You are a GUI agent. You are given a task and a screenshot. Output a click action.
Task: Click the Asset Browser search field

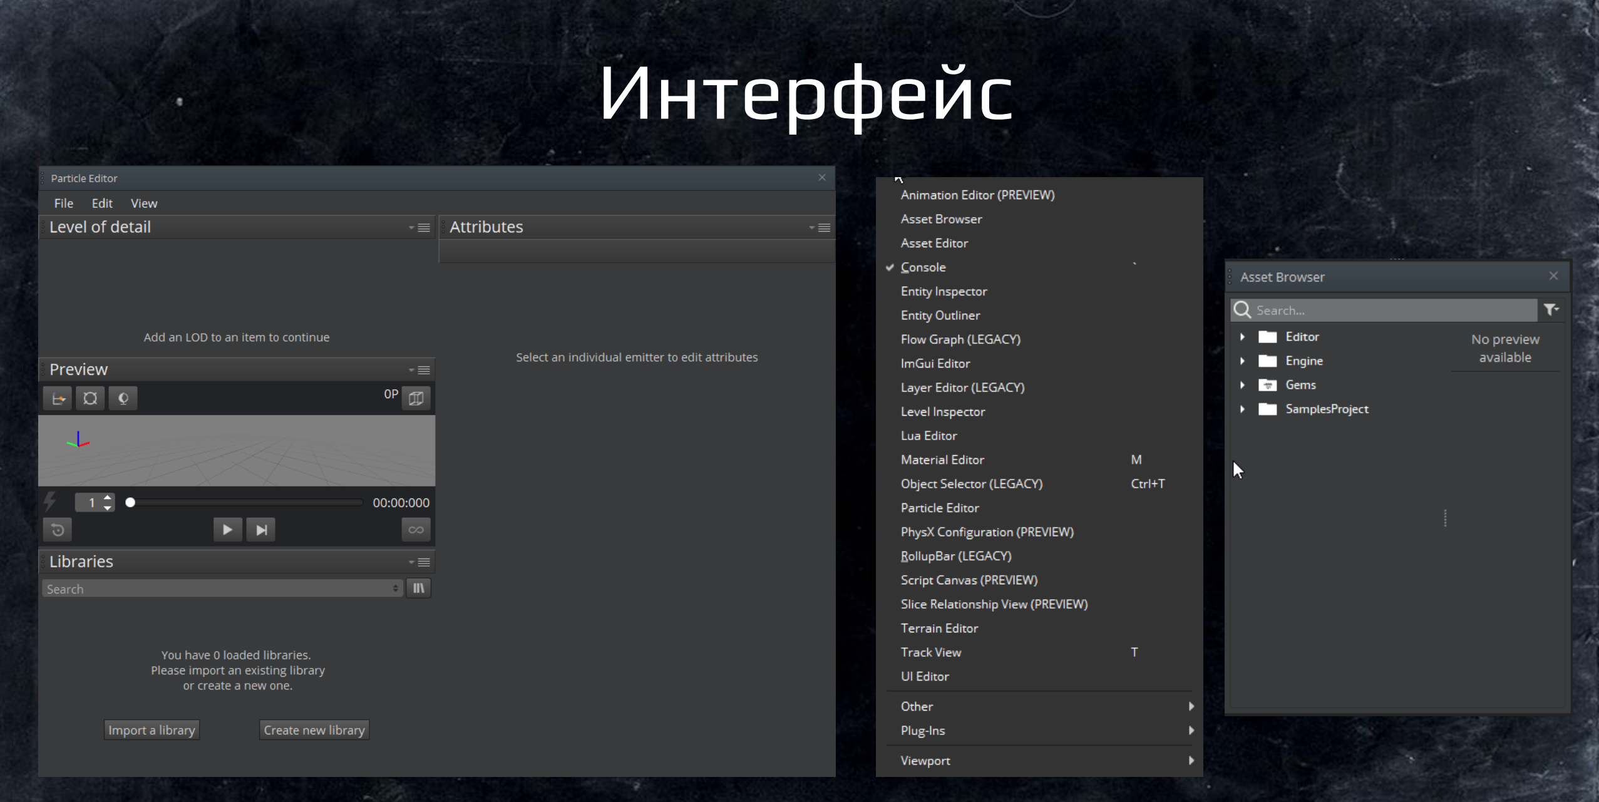pyautogui.click(x=1377, y=310)
